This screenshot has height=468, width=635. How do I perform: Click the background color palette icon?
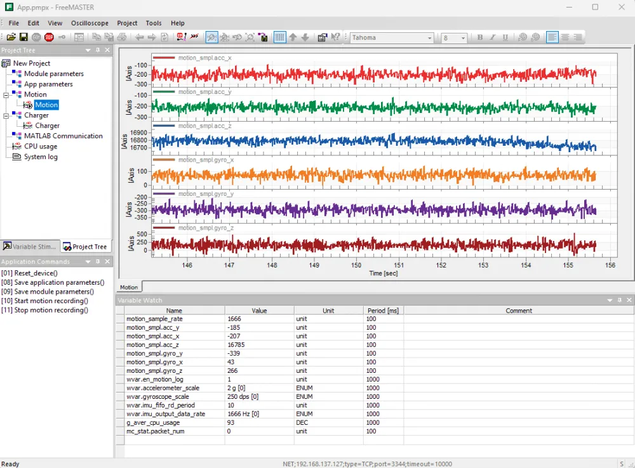535,37
